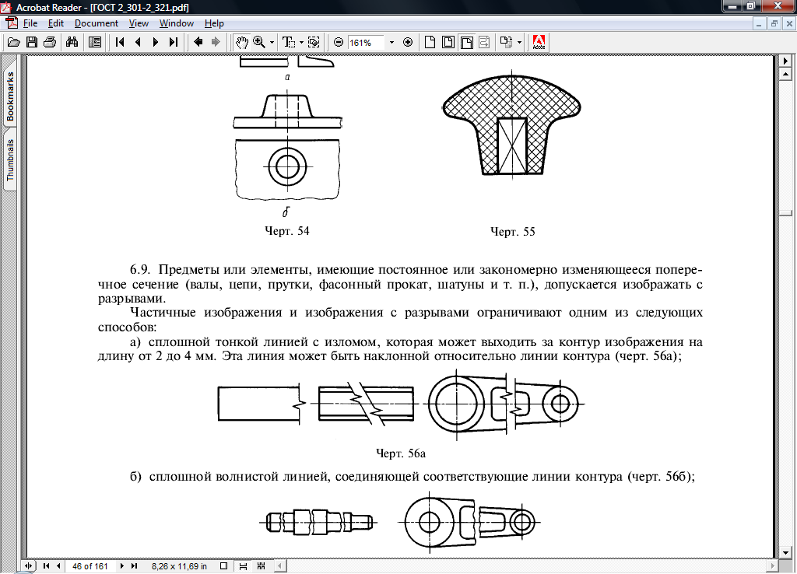
Task: Print the document with printer icon
Action: pyautogui.click(x=50, y=42)
